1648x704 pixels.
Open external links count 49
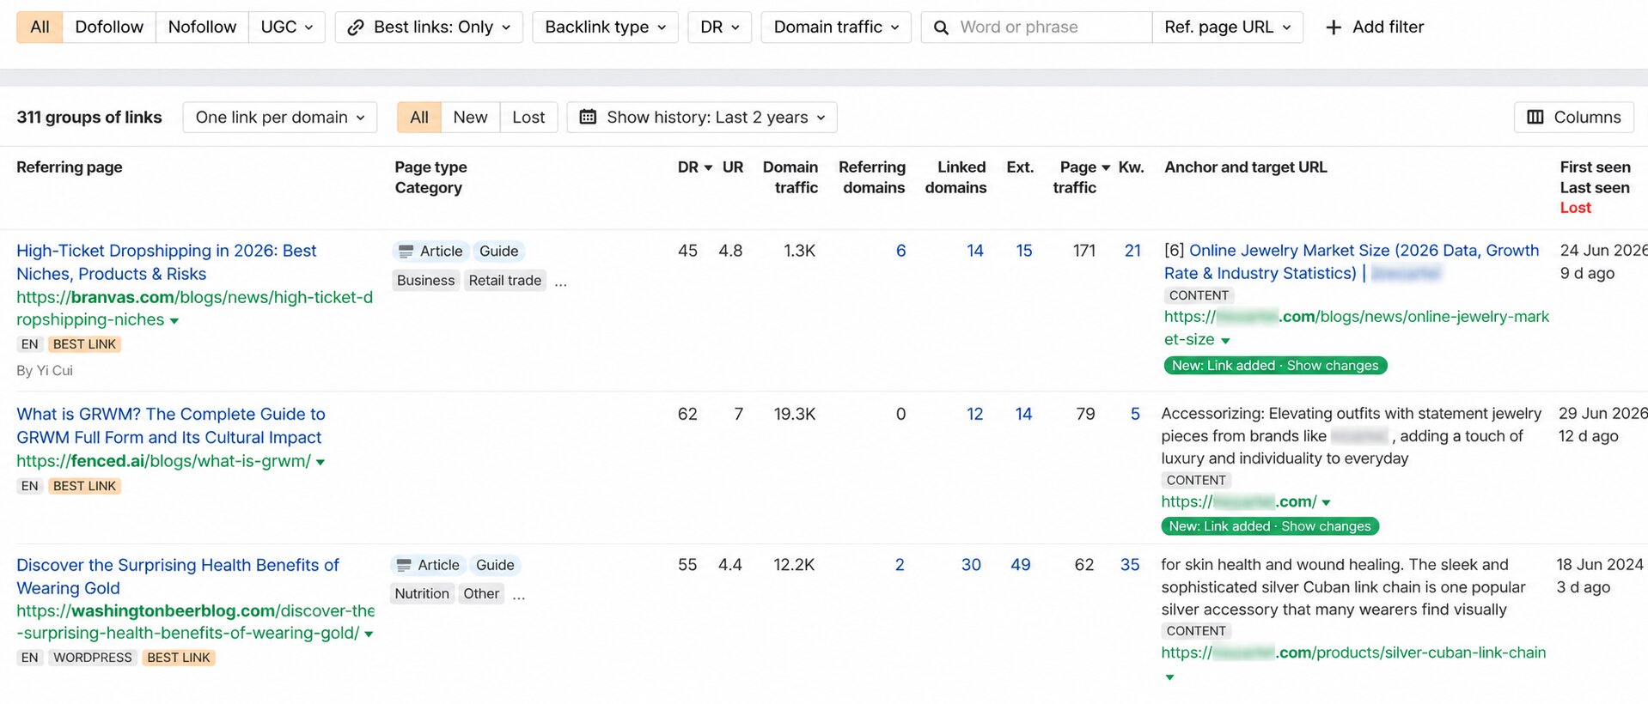pyautogui.click(x=1021, y=565)
